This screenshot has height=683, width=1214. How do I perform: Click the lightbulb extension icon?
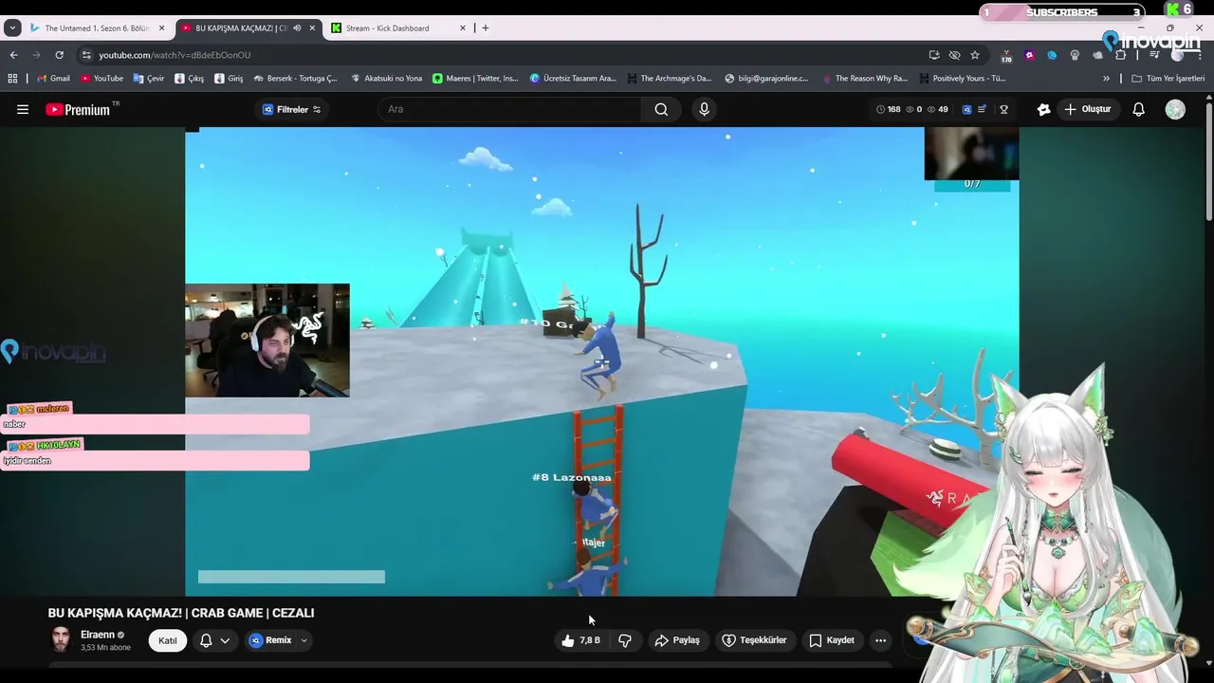point(1075,55)
